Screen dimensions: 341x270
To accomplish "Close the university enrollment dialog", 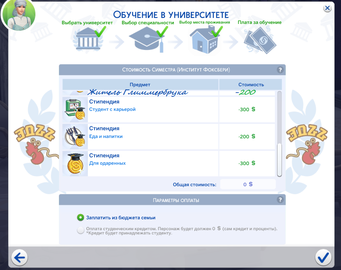I will [327, 8].
